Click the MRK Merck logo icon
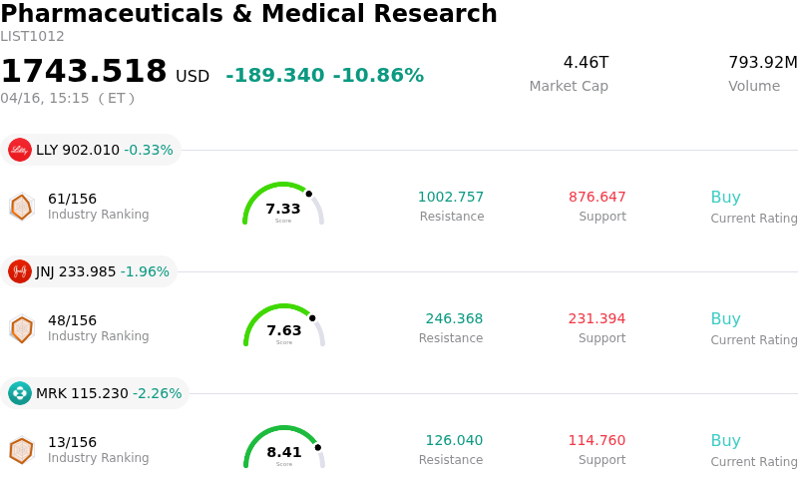The height and width of the screenshot is (487, 798). coord(20,393)
